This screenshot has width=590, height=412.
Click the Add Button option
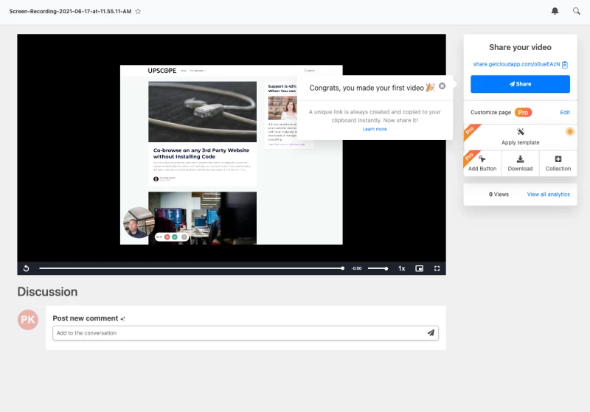coord(482,163)
